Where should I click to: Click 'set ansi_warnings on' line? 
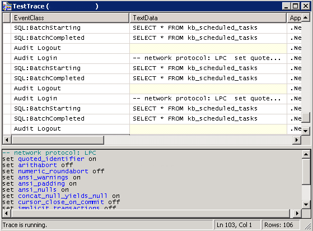[41, 177]
